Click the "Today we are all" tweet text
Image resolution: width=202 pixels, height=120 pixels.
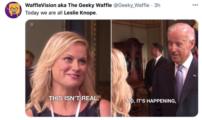(44, 13)
